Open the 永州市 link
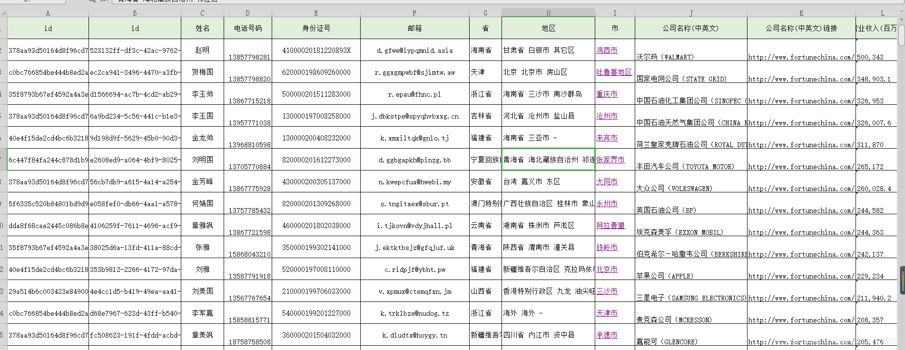This screenshot has width=905, height=350. point(607,203)
